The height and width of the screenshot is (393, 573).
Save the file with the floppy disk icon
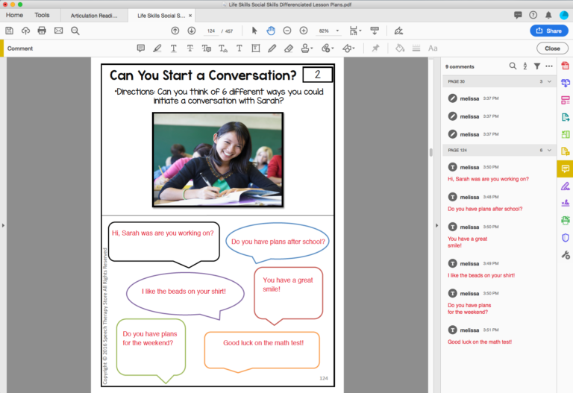10,31
